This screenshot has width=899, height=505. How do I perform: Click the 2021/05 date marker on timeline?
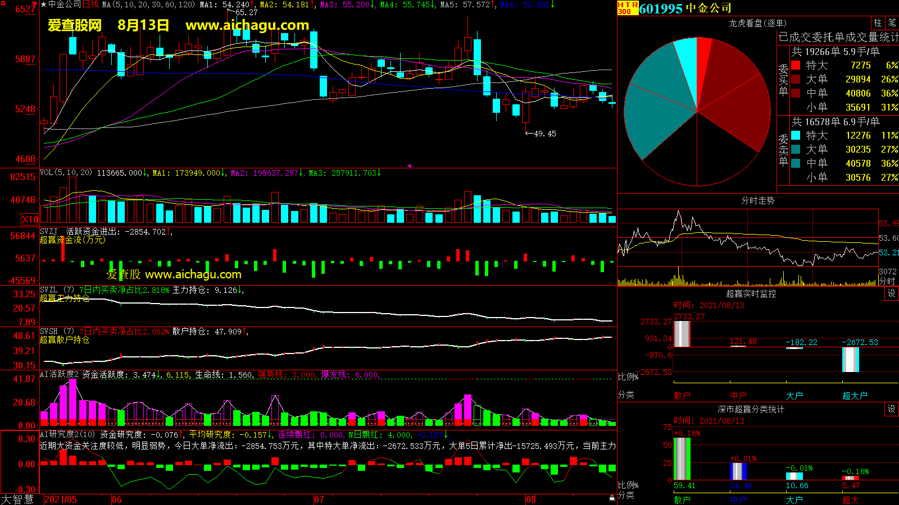coord(61,499)
